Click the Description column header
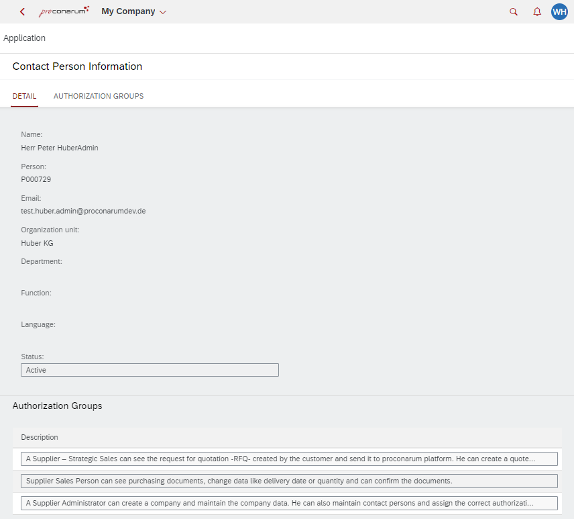This screenshot has height=519, width=574. [39, 437]
